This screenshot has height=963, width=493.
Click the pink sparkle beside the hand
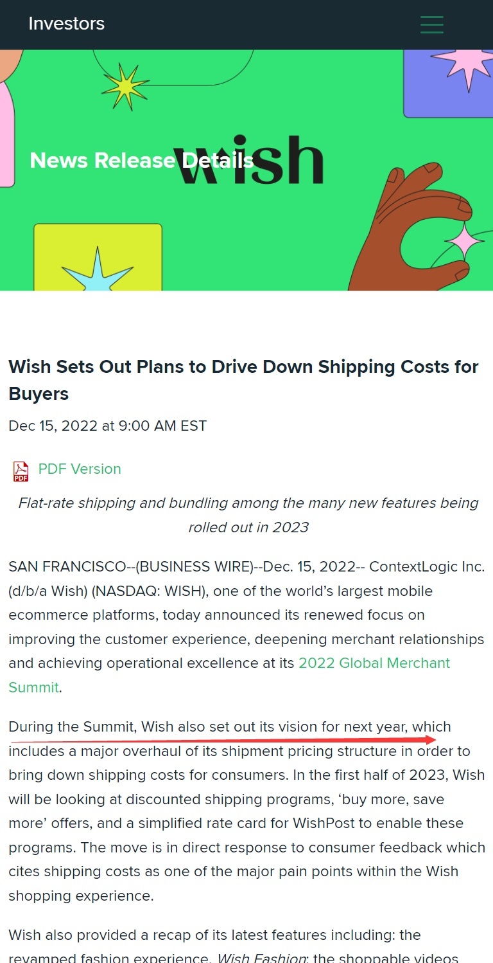pyautogui.click(x=465, y=241)
